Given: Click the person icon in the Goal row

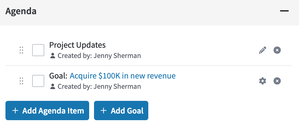Looking at the screenshot, I should point(53,87).
